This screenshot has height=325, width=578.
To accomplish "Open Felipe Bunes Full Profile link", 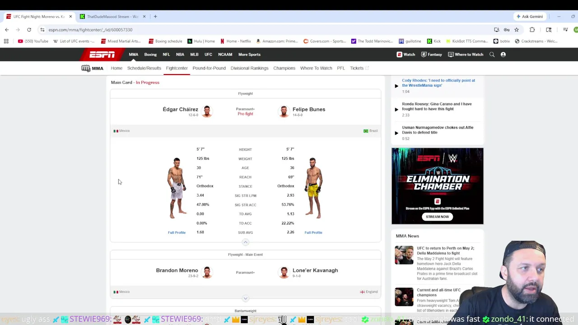I will click(x=313, y=232).
